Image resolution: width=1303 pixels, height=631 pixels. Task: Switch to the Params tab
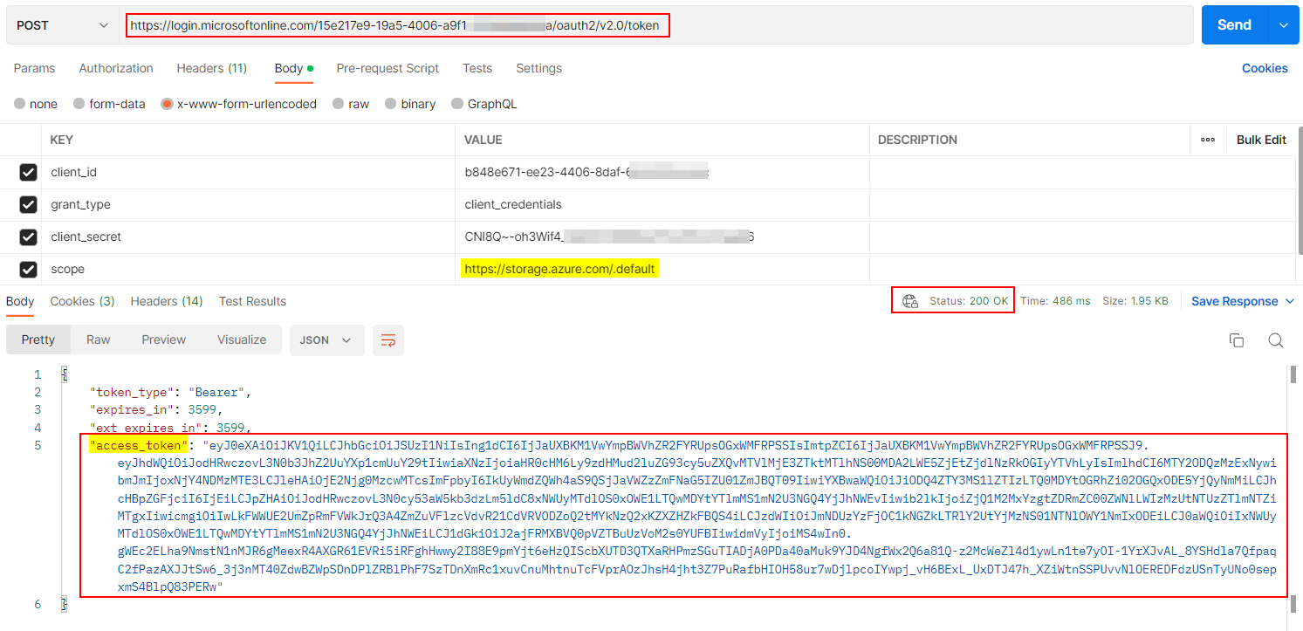tap(34, 68)
